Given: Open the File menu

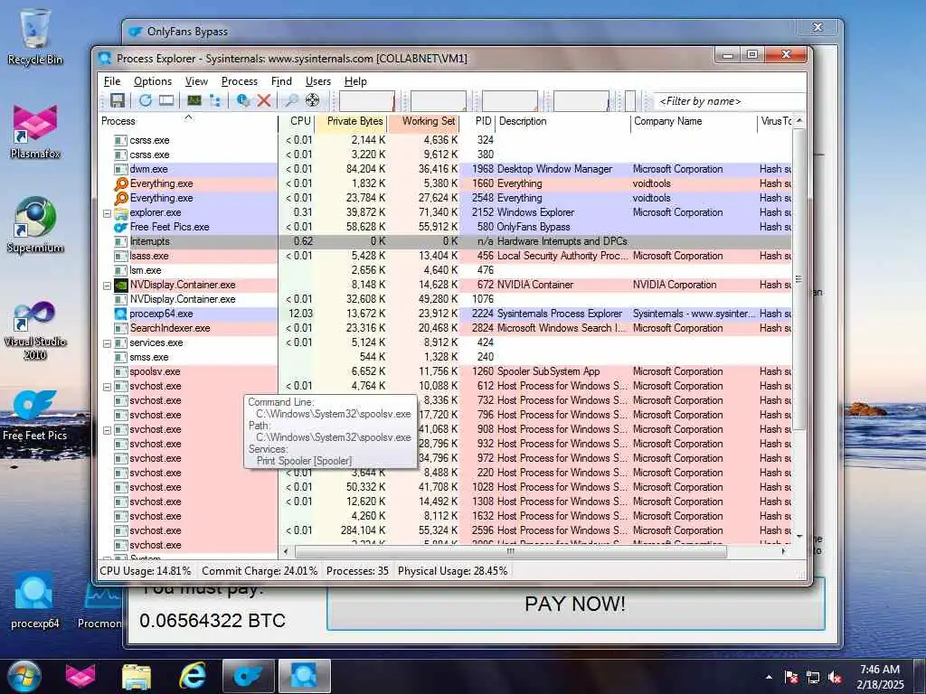Looking at the screenshot, I should pyautogui.click(x=111, y=81).
